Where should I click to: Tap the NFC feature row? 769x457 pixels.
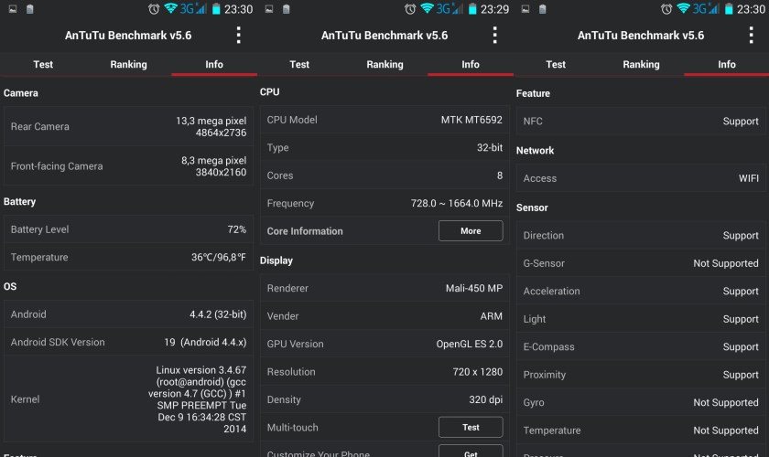(x=641, y=122)
